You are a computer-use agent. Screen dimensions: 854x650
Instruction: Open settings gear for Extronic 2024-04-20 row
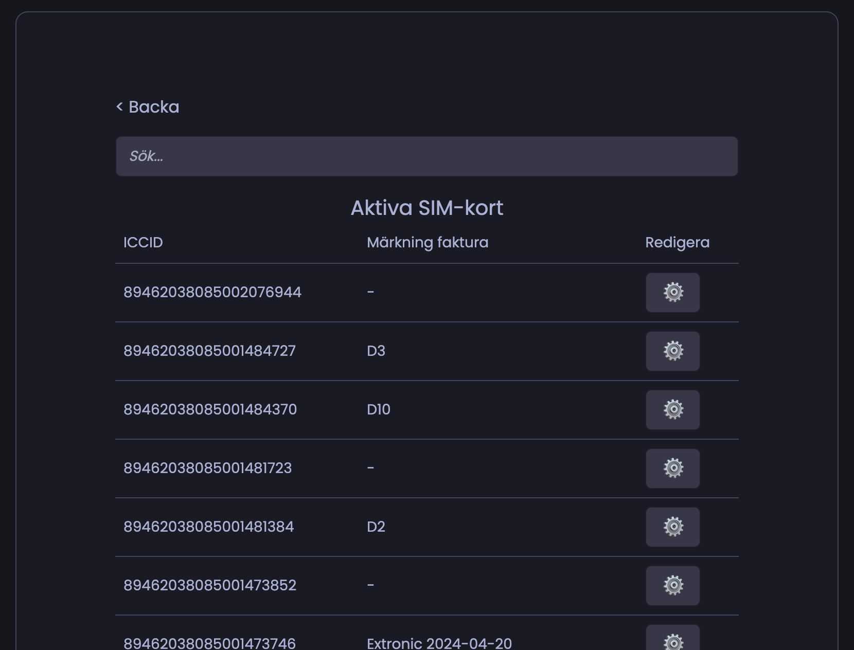click(672, 640)
